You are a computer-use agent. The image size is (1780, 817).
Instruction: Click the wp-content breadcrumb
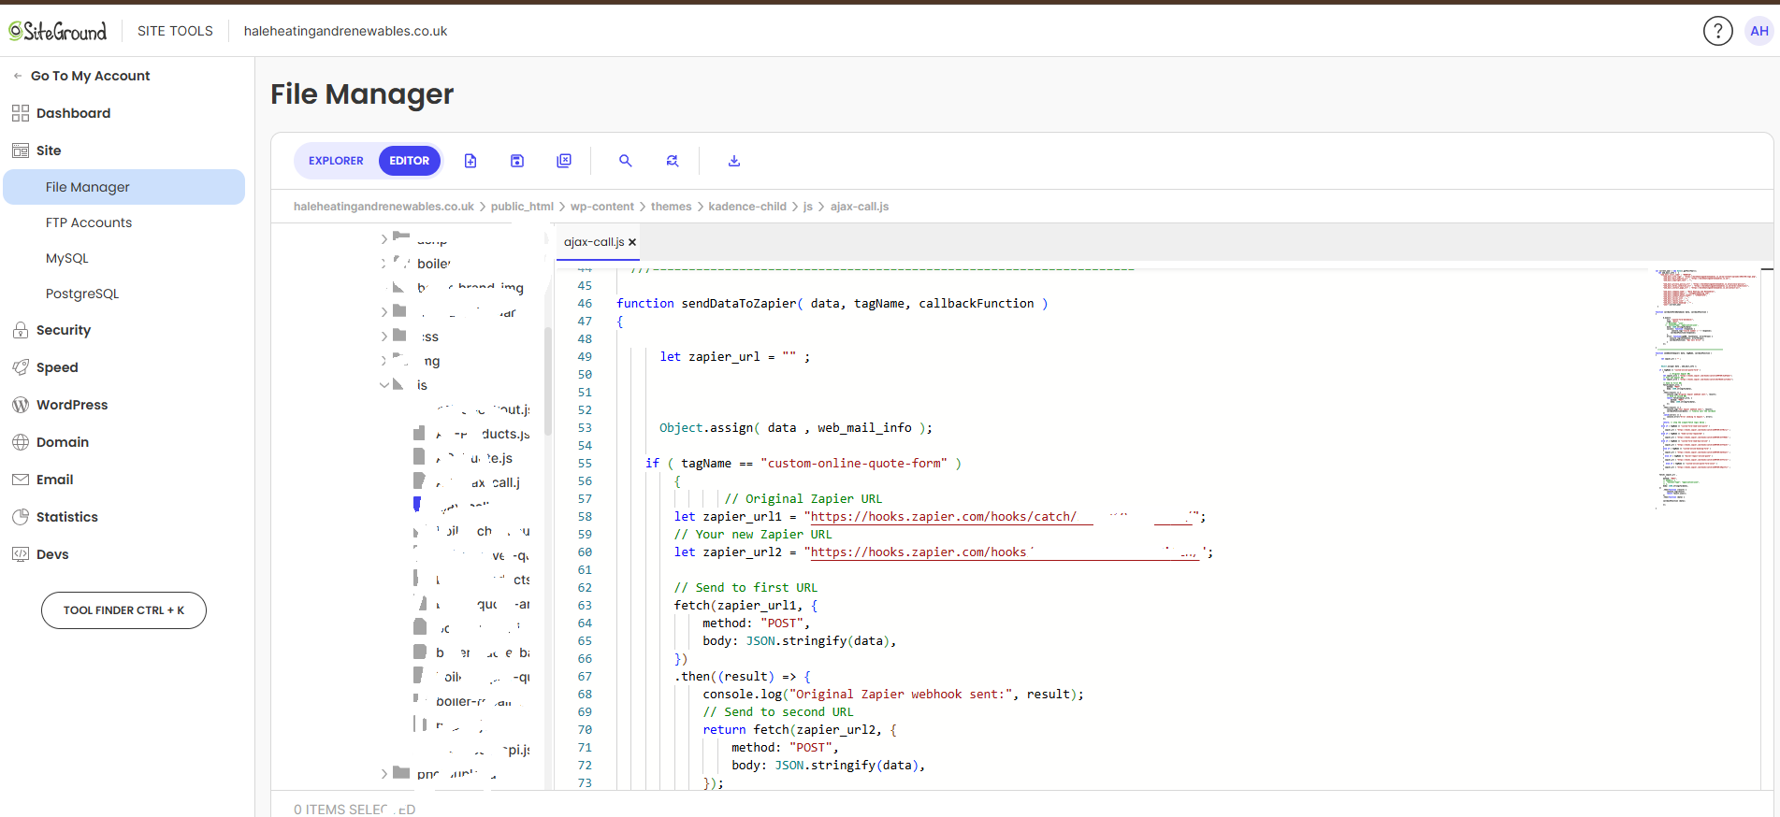(x=602, y=207)
